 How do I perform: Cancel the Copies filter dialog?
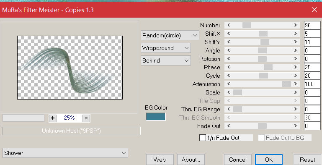coord(238,160)
